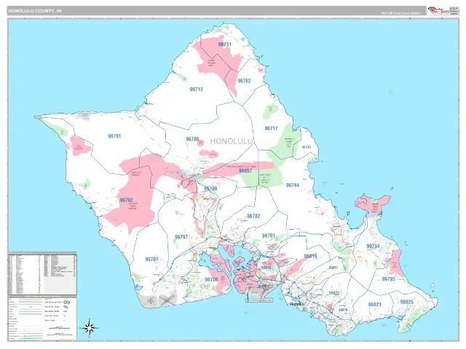Viewport: 466px width, 349px height.
Task: Select ZIP code label 96717
Action: pyautogui.click(x=271, y=128)
